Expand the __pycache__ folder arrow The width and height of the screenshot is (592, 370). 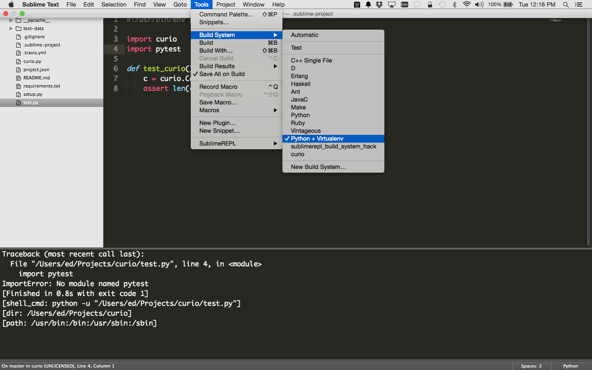click(x=11, y=20)
